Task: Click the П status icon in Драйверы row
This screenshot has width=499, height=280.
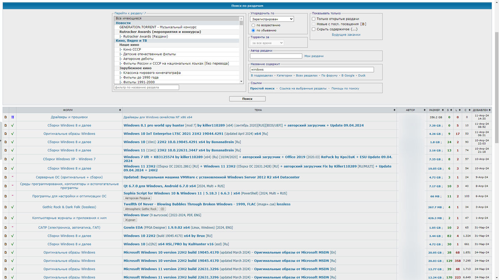Action: click(x=12, y=117)
